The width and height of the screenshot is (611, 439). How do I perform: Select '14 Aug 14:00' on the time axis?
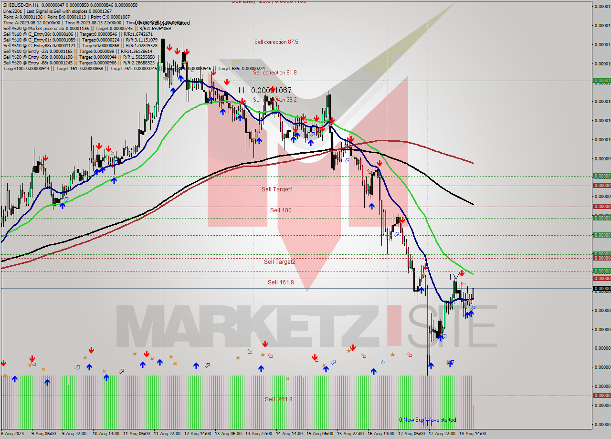[x=289, y=434]
